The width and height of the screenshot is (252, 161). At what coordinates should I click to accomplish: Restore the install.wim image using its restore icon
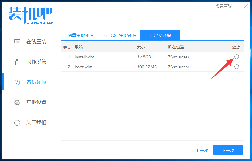point(237,57)
